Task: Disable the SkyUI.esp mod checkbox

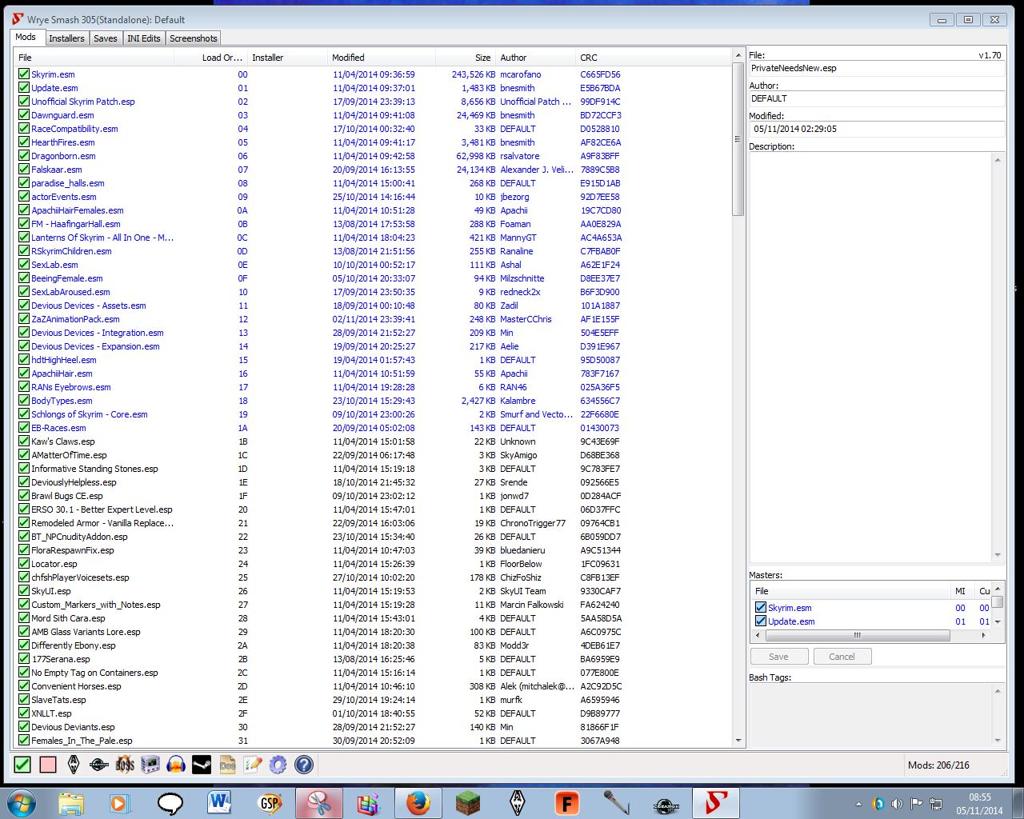Action: point(24,591)
